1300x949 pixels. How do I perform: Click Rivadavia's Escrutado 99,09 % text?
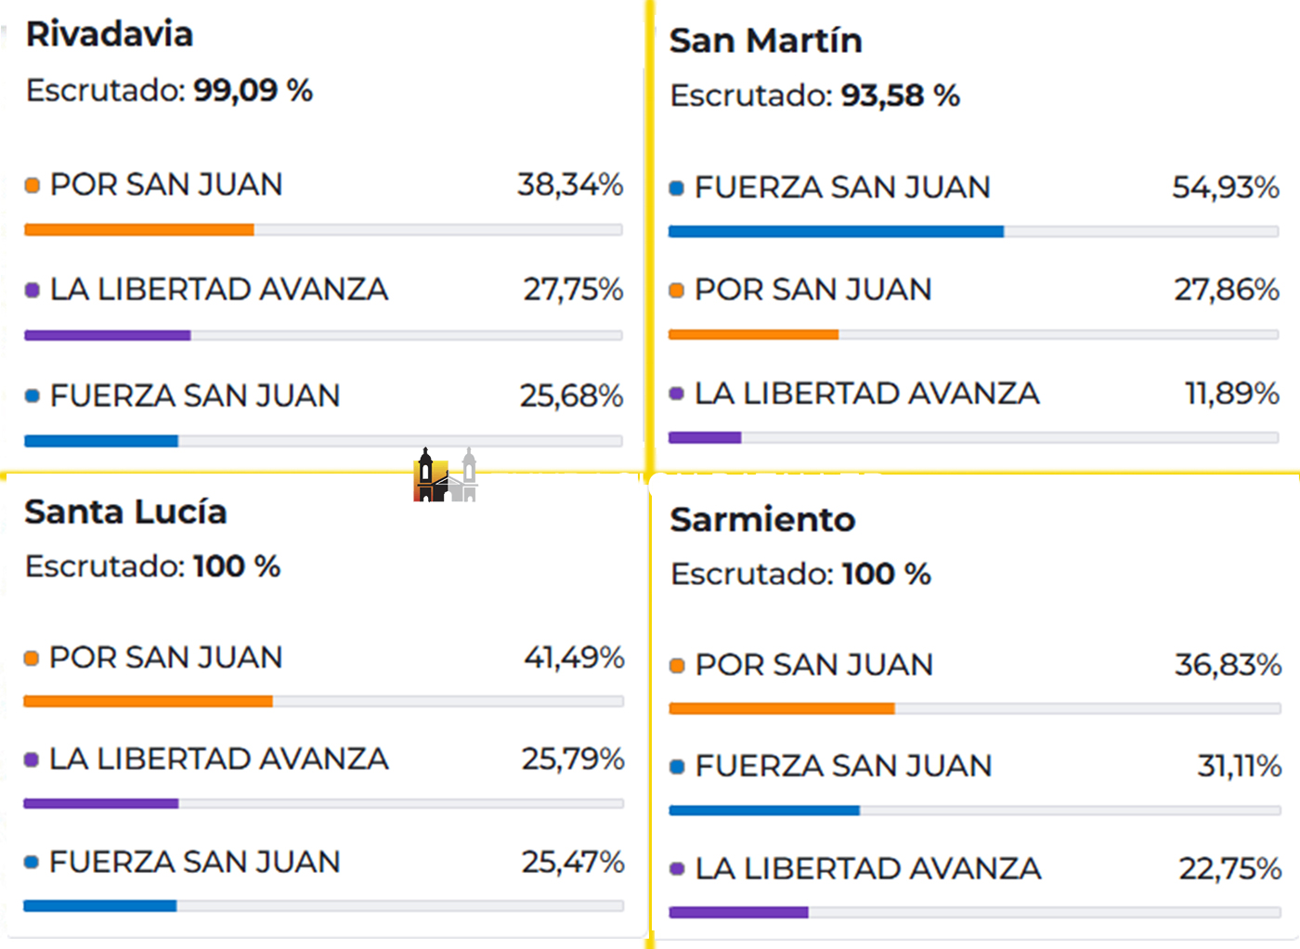(169, 90)
